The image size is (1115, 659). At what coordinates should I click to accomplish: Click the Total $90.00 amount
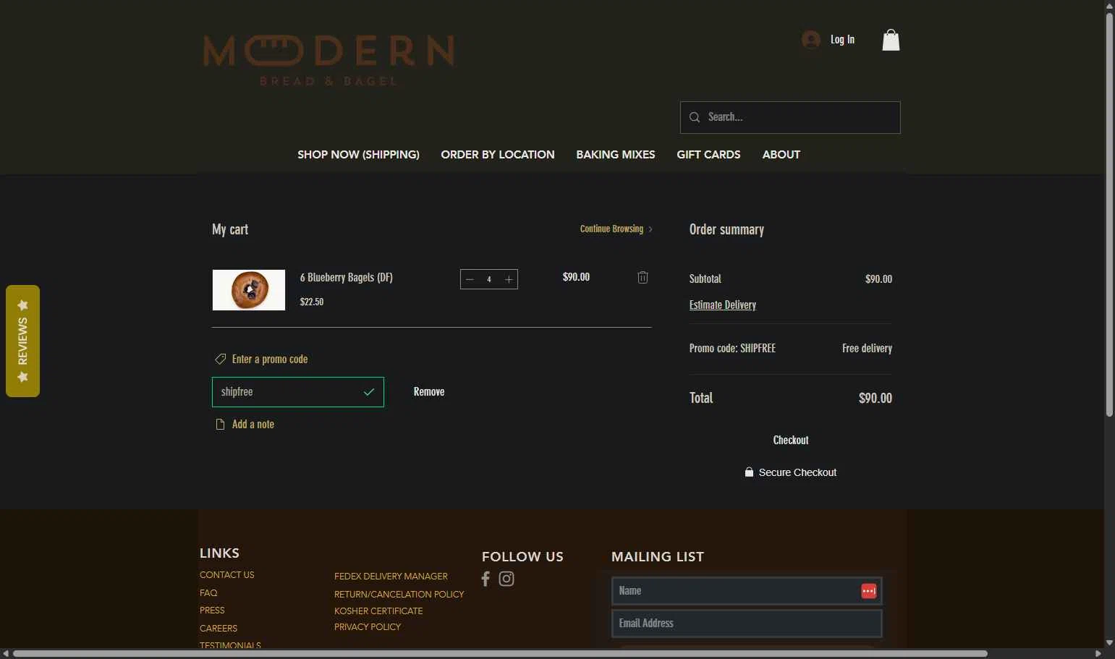[x=875, y=398]
